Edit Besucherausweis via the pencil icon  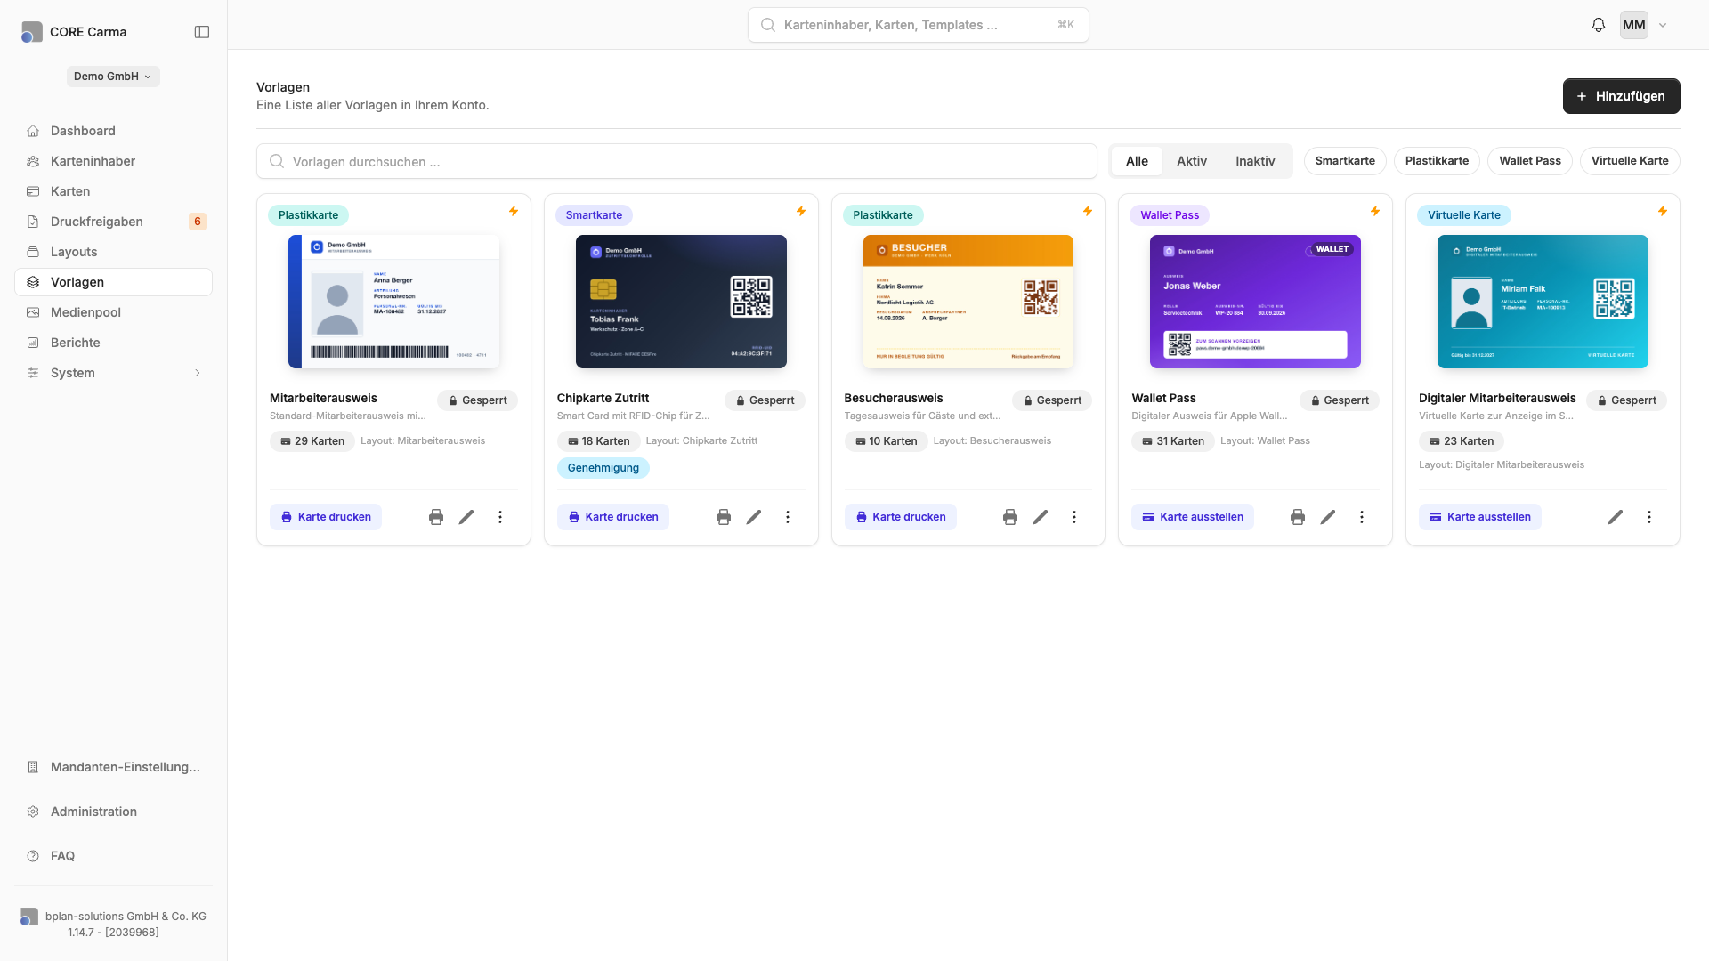click(1041, 517)
